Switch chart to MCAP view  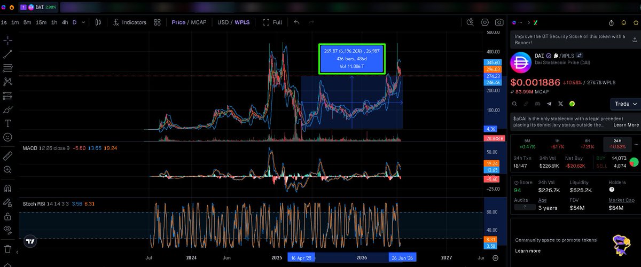[x=199, y=22]
